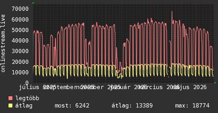Click the legtöbb legend label

tap(27, 98)
